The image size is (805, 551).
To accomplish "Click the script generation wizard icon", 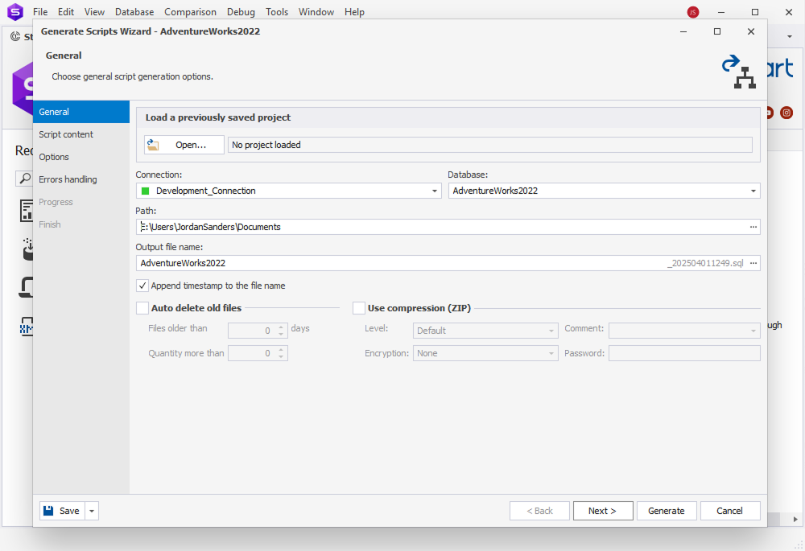I will (x=739, y=72).
